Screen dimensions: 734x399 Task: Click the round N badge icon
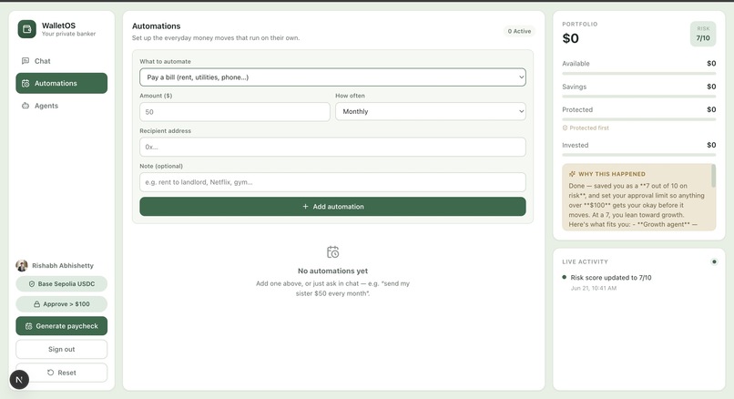pyautogui.click(x=19, y=380)
